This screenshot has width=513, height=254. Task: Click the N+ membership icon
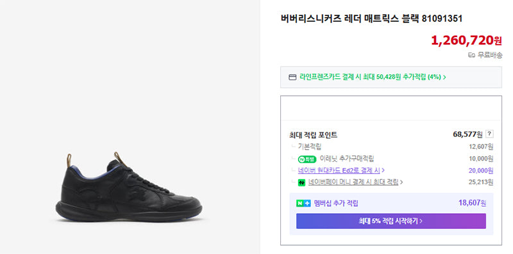[x=303, y=203]
